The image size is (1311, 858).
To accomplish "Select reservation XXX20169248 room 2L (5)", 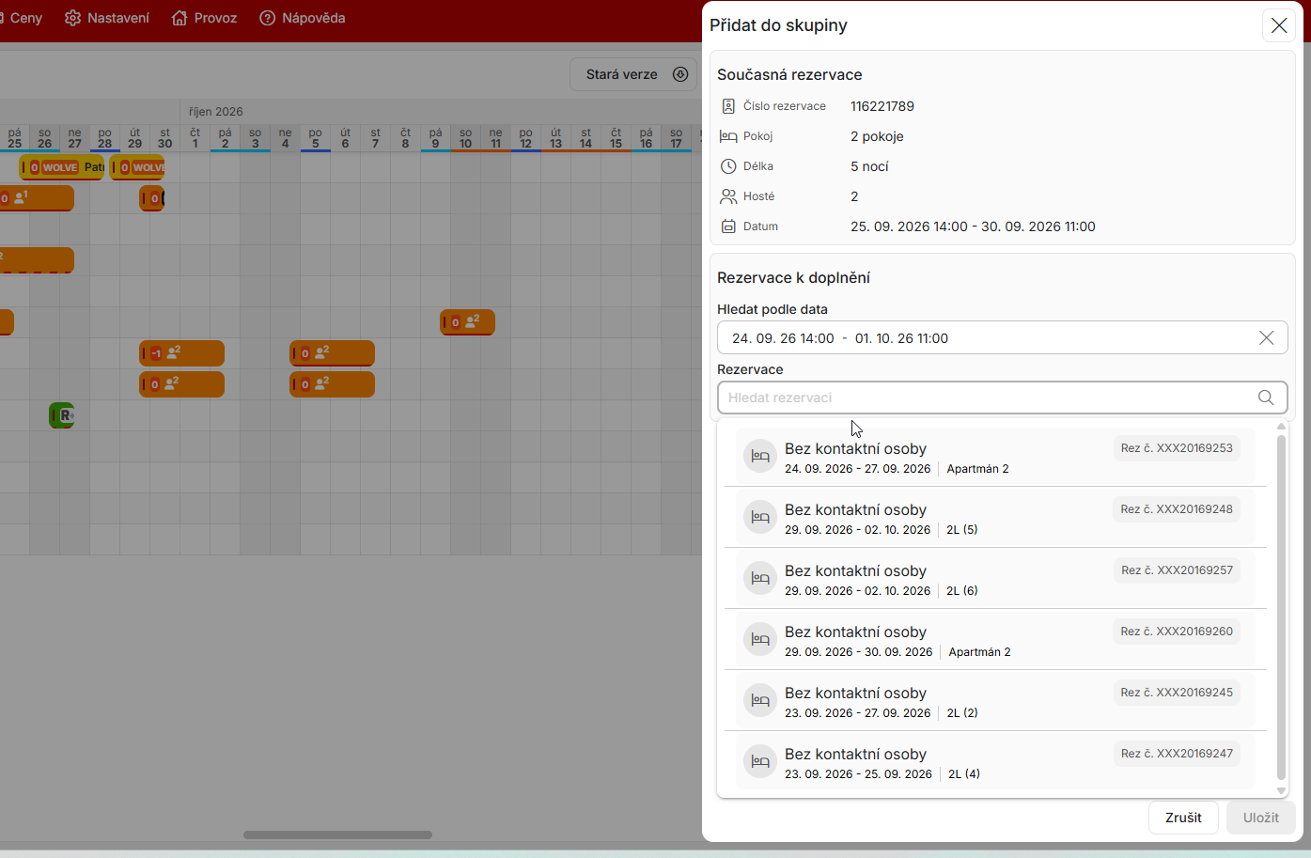I will [995, 518].
